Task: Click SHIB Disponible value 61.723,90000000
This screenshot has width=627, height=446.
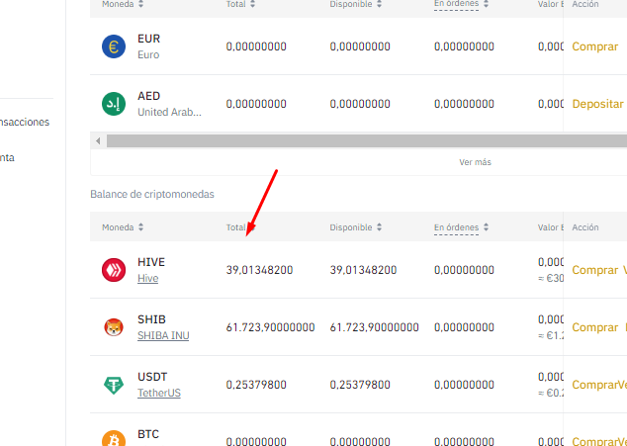Action: (374, 327)
